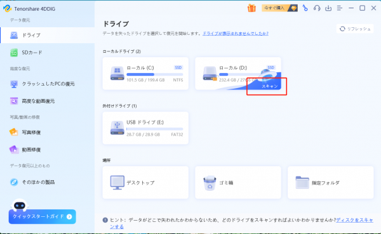Select SDカード in the sidebar
This screenshot has width=381, height=234.
coord(48,53)
